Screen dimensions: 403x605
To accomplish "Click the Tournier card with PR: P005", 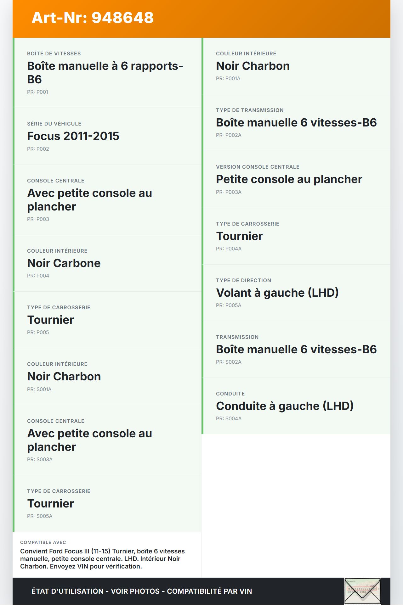I will [x=107, y=320].
